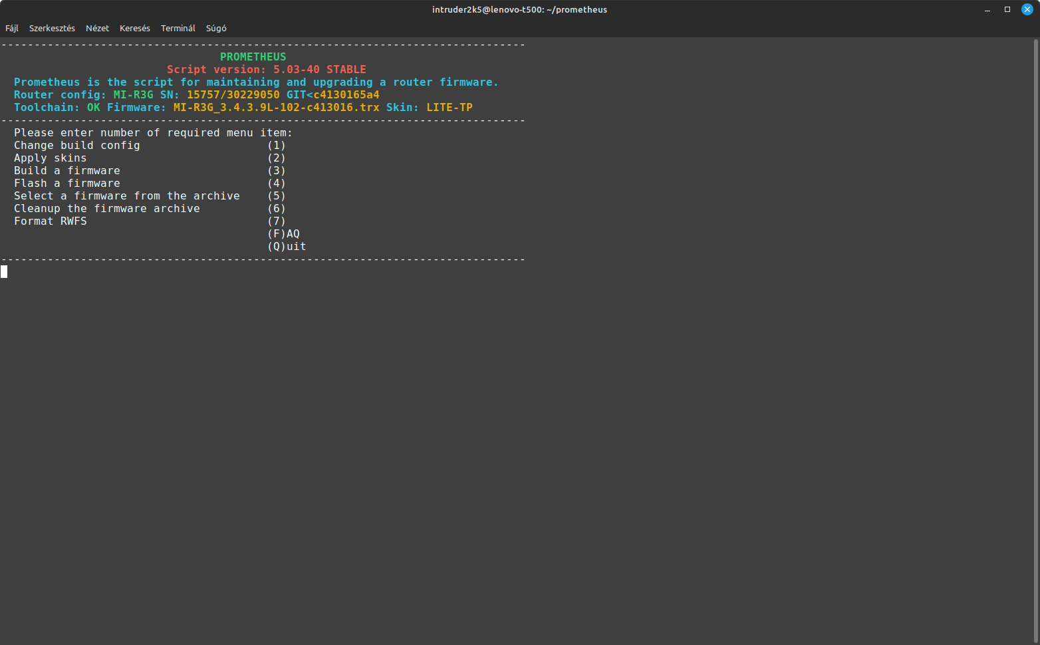Viewport: 1040px width, 645px height.
Task: Click the '(F)AQ' option text
Action: point(283,234)
